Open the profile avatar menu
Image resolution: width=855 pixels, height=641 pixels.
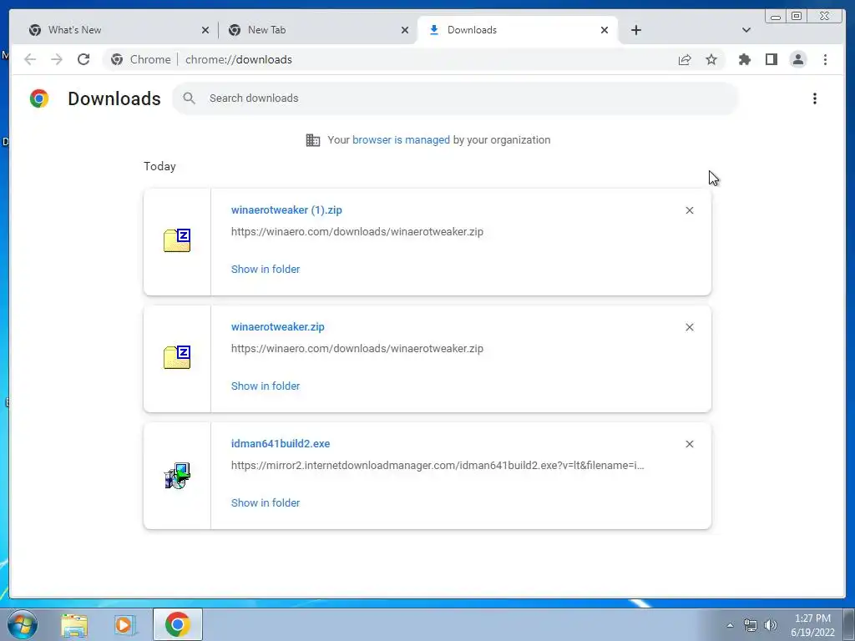(797, 59)
